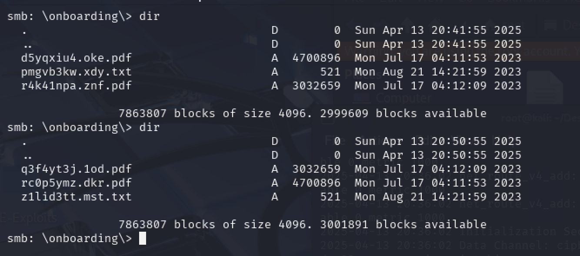Click the faint Computer entry behind terminal
This screenshot has height=256, width=580.
(403, 98)
